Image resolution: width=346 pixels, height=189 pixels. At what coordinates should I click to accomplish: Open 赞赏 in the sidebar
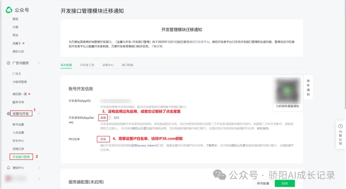point(15,19)
